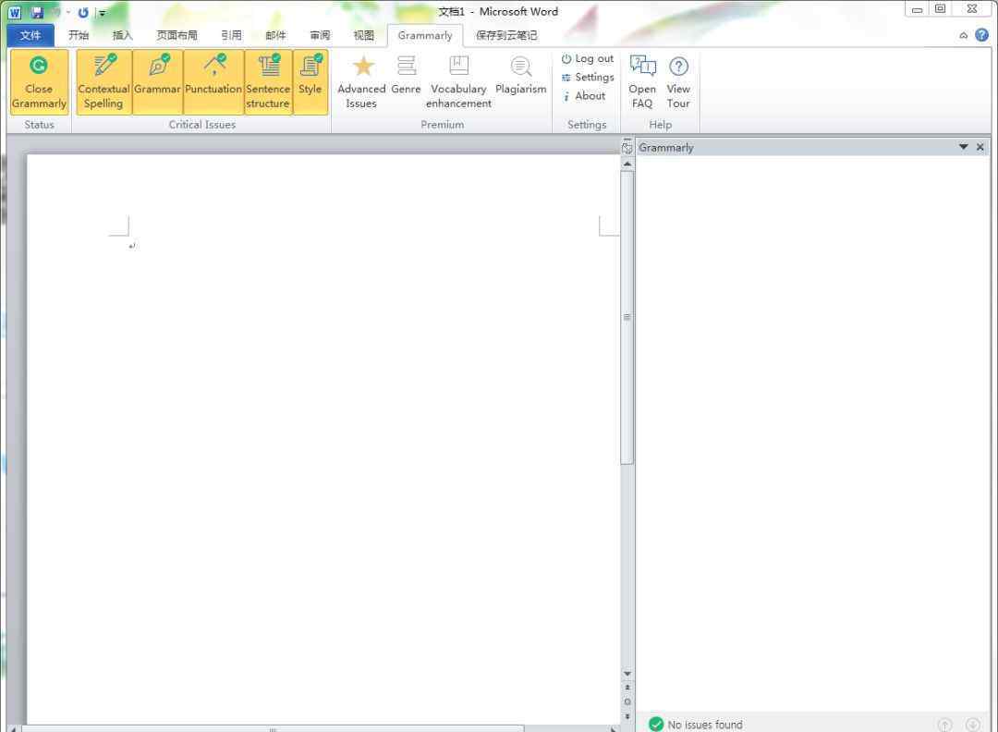Image resolution: width=998 pixels, height=732 pixels.
Task: Collapse the ribbon with the caret icon
Action: click(x=963, y=36)
